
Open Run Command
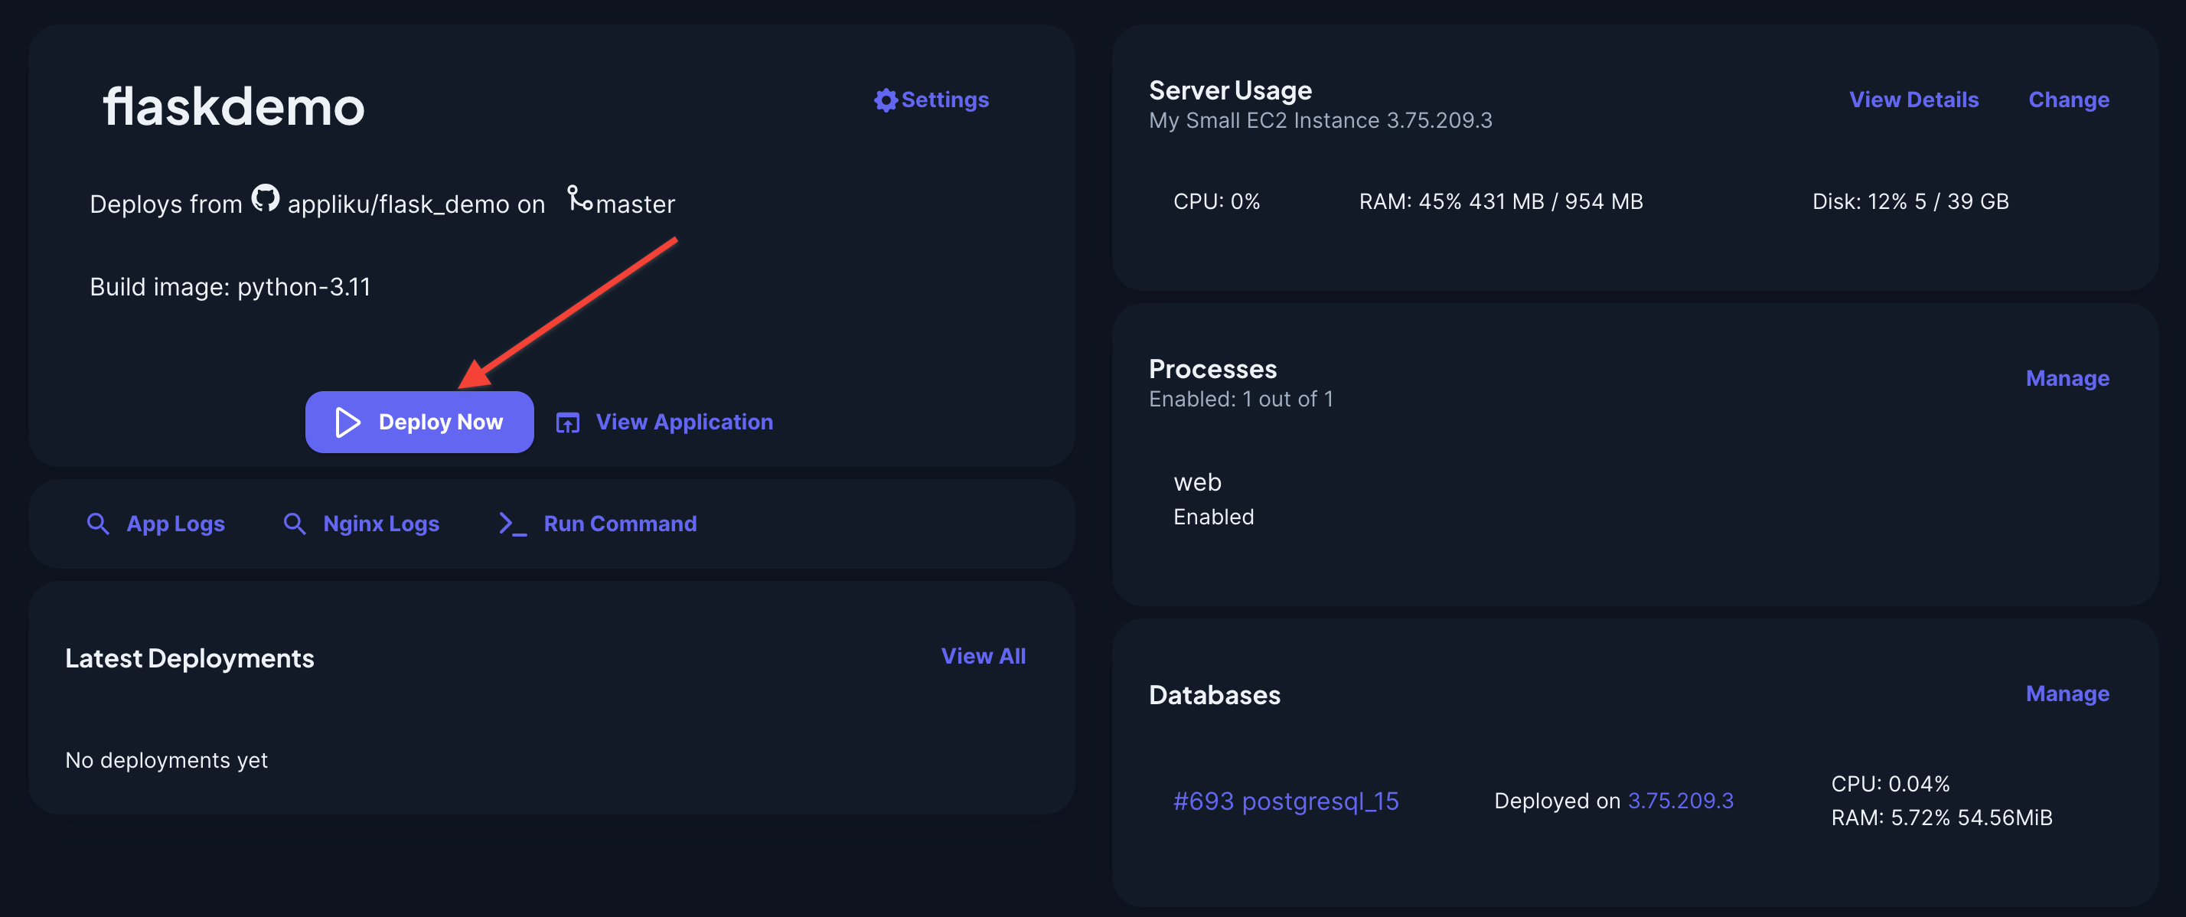tap(619, 524)
